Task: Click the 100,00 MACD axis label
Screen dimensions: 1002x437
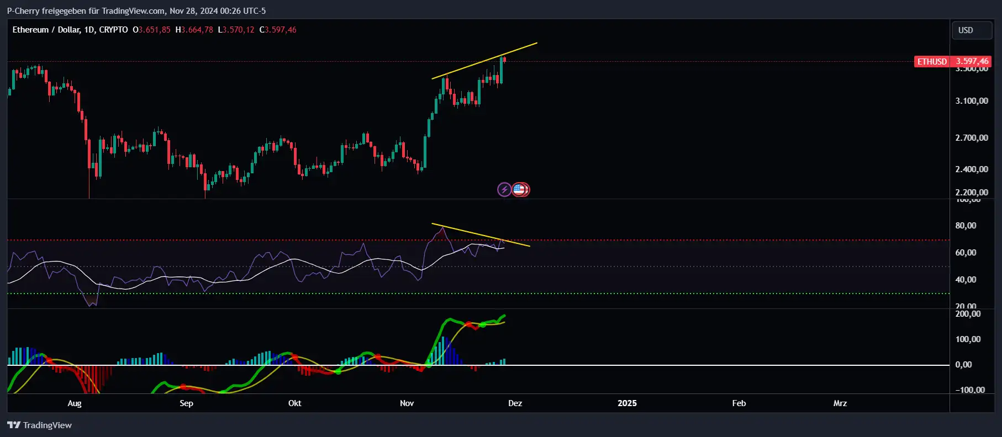Action: (968, 339)
